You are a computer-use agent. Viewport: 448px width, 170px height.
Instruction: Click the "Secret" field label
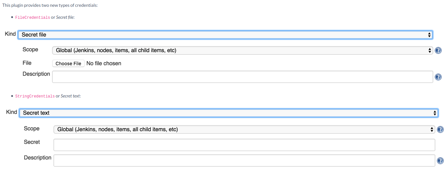pos(32,142)
